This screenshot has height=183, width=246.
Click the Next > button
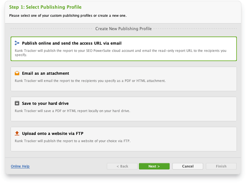pyautogui.click(x=154, y=166)
